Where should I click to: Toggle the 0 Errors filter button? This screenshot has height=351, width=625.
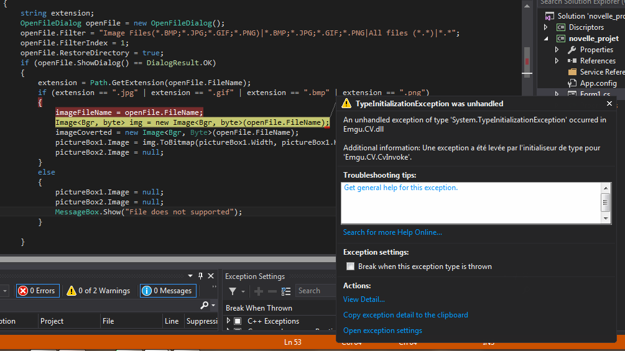[x=37, y=291]
